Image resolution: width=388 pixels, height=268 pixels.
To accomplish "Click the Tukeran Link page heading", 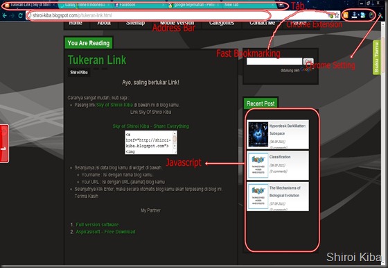I will (x=97, y=60).
